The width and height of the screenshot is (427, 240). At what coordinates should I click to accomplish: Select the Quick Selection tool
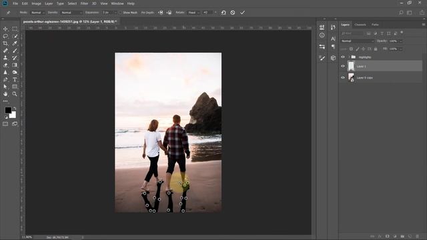(x=15, y=36)
